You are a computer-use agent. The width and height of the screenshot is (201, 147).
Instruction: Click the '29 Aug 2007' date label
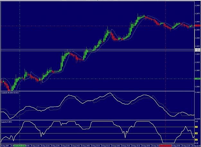coord(5,146)
